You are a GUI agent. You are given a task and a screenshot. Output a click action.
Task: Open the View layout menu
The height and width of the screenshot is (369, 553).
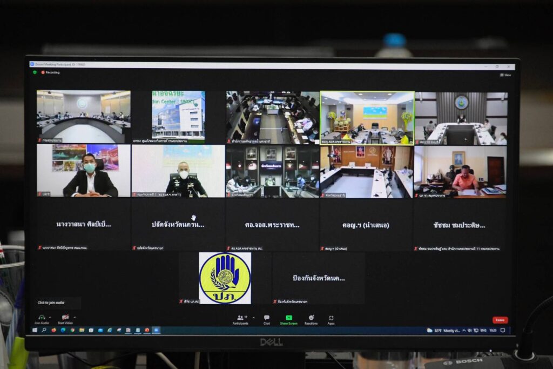(x=505, y=75)
